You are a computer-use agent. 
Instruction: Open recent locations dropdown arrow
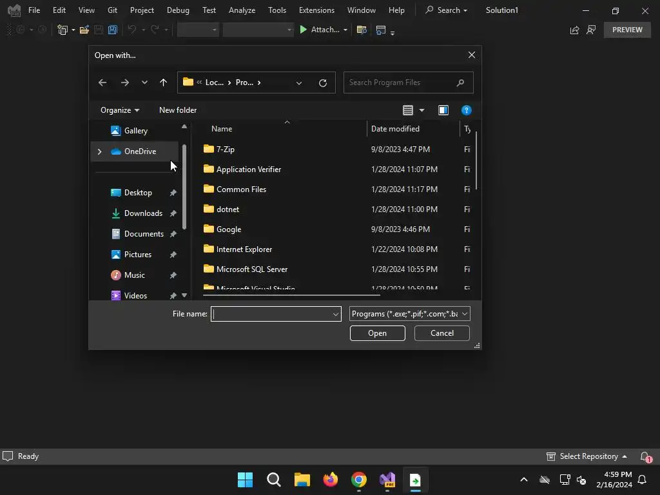[144, 82]
